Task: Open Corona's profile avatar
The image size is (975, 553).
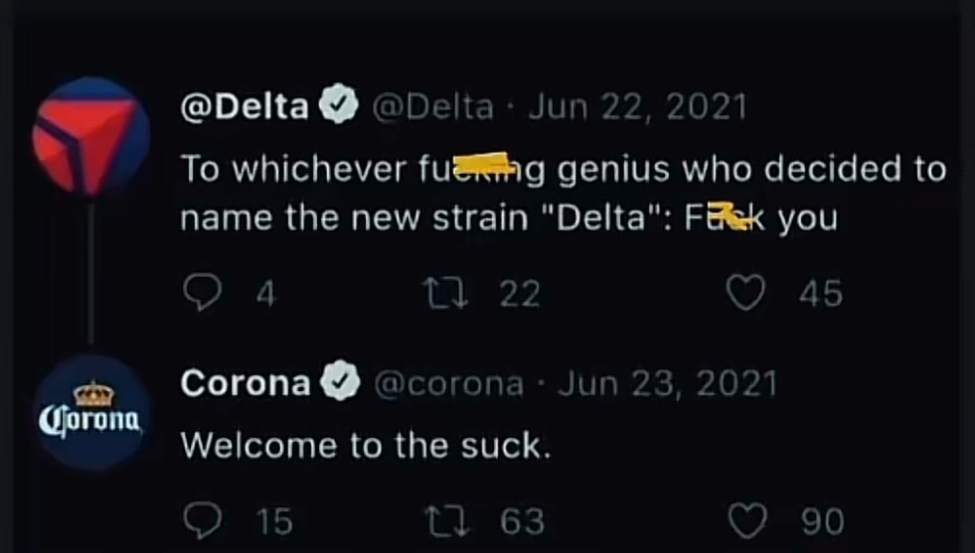Action: [x=90, y=414]
